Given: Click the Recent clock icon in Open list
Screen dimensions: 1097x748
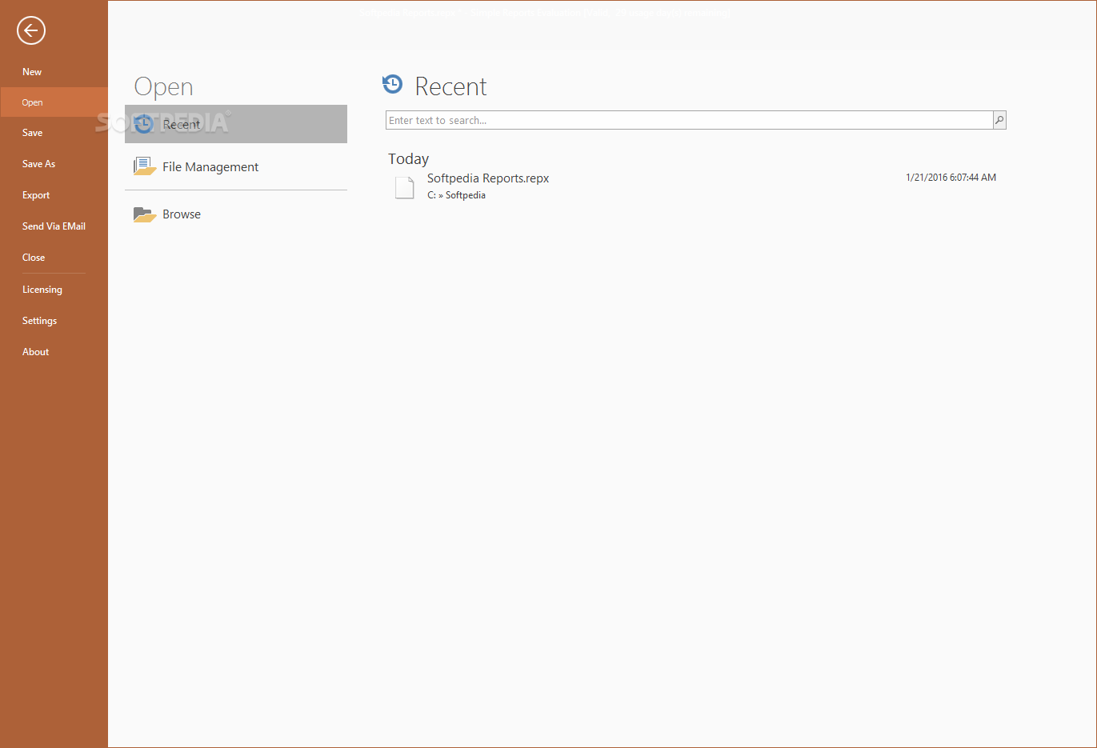Looking at the screenshot, I should tap(144, 124).
